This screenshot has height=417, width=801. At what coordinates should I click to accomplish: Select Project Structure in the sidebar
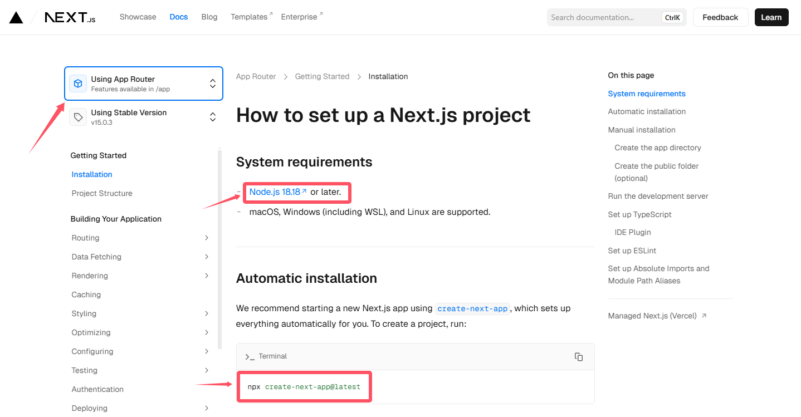(x=102, y=193)
